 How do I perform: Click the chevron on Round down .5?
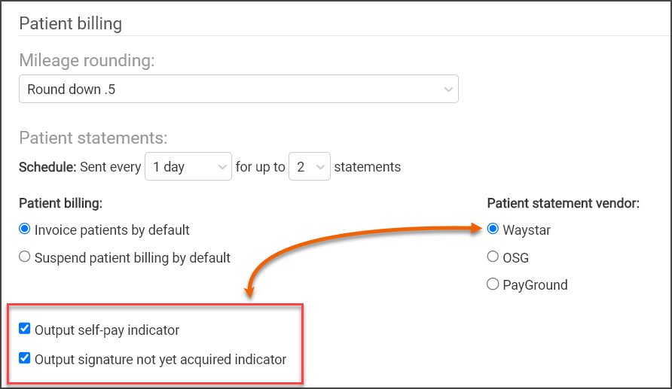pos(448,90)
